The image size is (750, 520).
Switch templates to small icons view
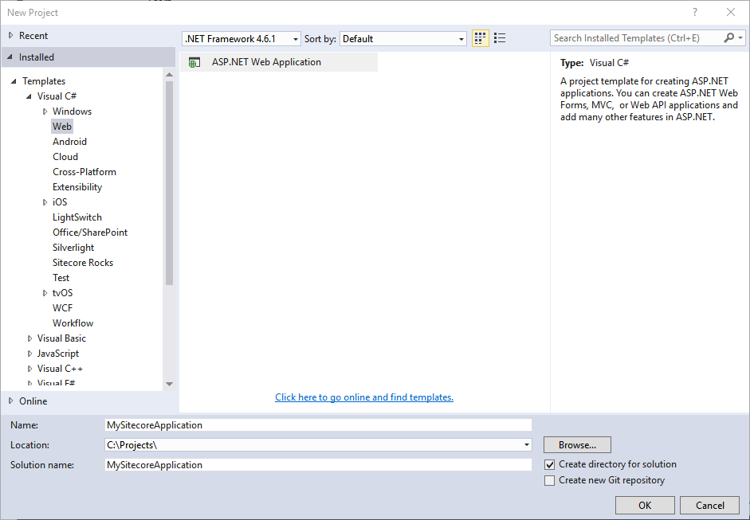point(479,37)
